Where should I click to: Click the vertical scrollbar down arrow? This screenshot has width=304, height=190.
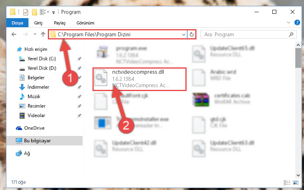(298, 175)
